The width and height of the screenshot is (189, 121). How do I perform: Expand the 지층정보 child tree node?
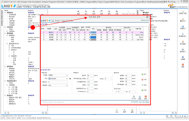7,31
